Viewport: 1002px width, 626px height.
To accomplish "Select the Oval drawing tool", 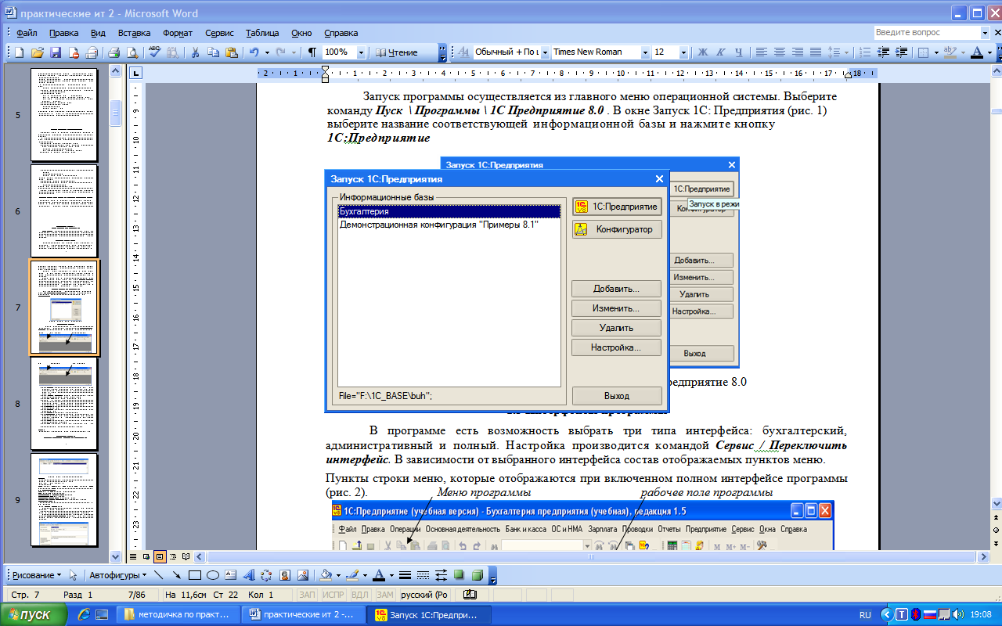I will tap(213, 575).
